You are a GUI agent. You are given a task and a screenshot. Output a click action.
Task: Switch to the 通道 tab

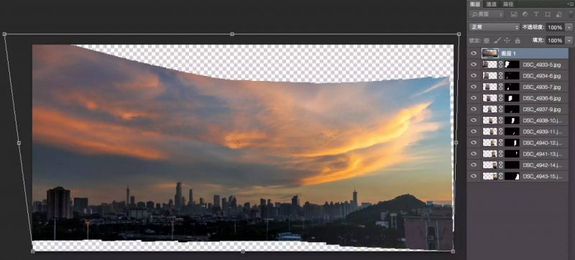click(491, 4)
